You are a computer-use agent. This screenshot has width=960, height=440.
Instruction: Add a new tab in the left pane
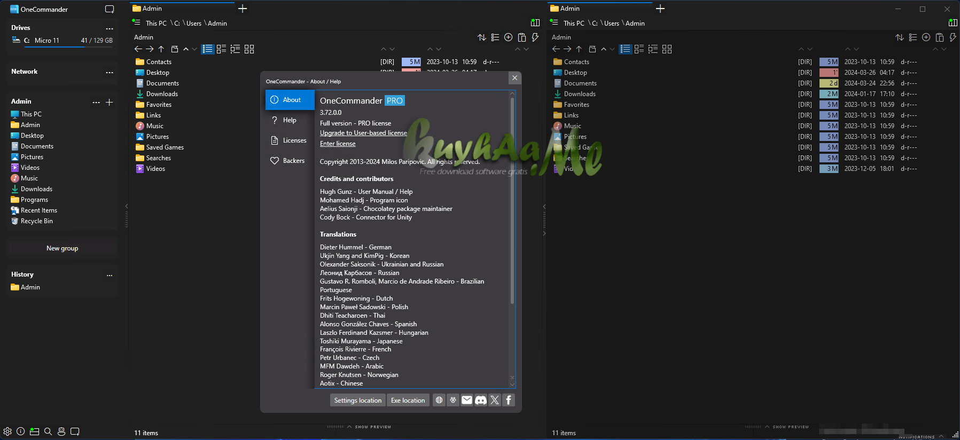point(243,9)
